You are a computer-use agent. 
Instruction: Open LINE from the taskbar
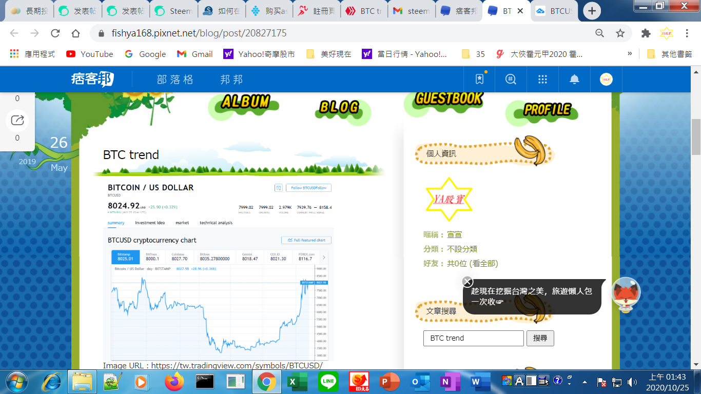(328, 382)
